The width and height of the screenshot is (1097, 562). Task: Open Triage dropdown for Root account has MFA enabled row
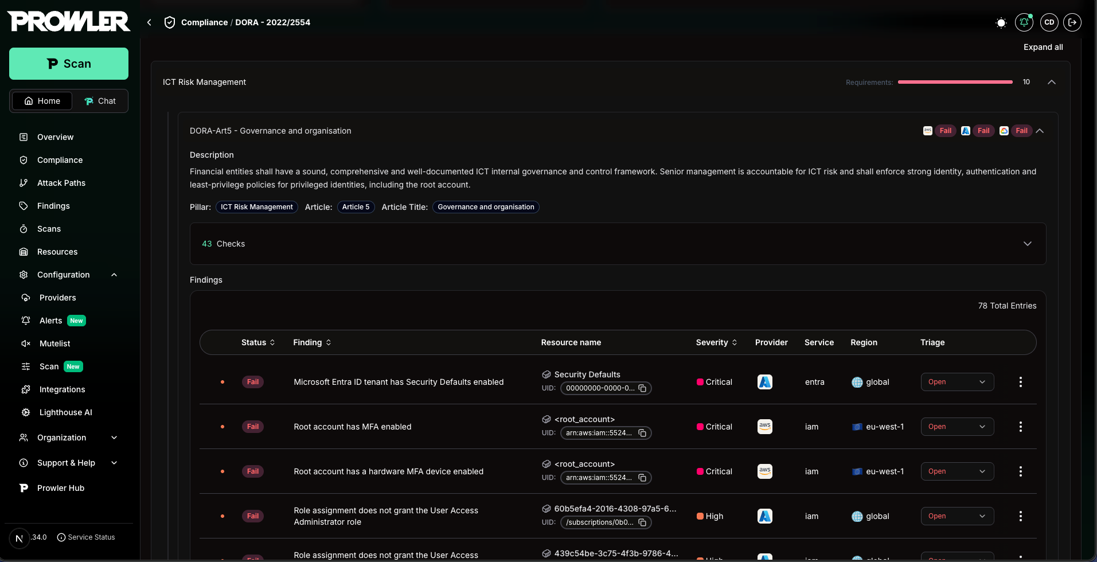(957, 427)
